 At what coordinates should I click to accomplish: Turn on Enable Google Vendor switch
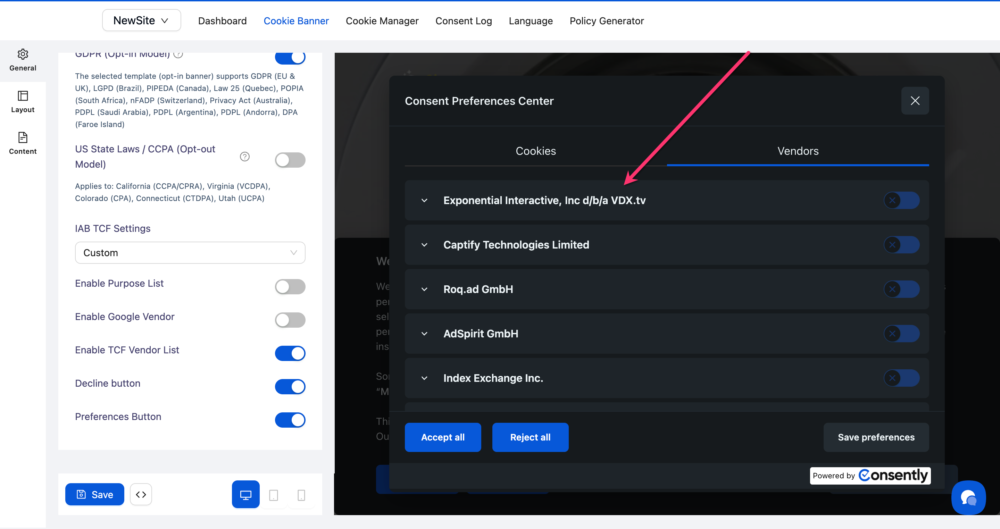click(x=290, y=320)
